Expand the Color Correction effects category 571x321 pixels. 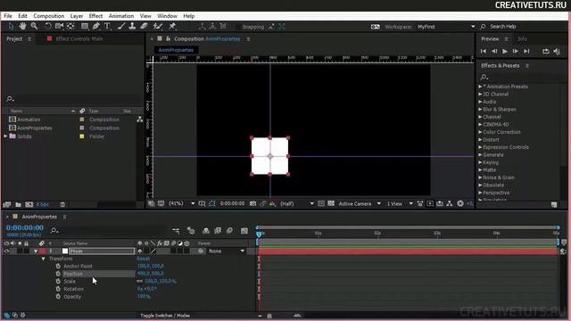click(480, 132)
